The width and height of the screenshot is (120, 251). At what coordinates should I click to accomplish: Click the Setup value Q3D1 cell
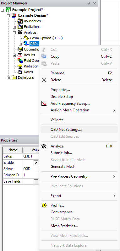point(31,156)
